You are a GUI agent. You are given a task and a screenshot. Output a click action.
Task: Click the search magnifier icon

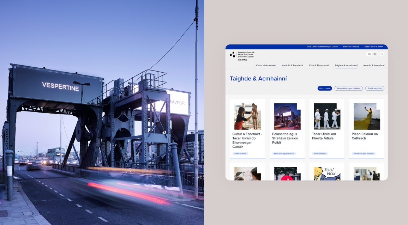tap(382, 54)
